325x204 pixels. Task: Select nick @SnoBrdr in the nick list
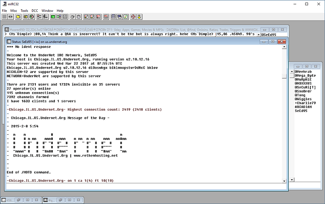point(303,91)
